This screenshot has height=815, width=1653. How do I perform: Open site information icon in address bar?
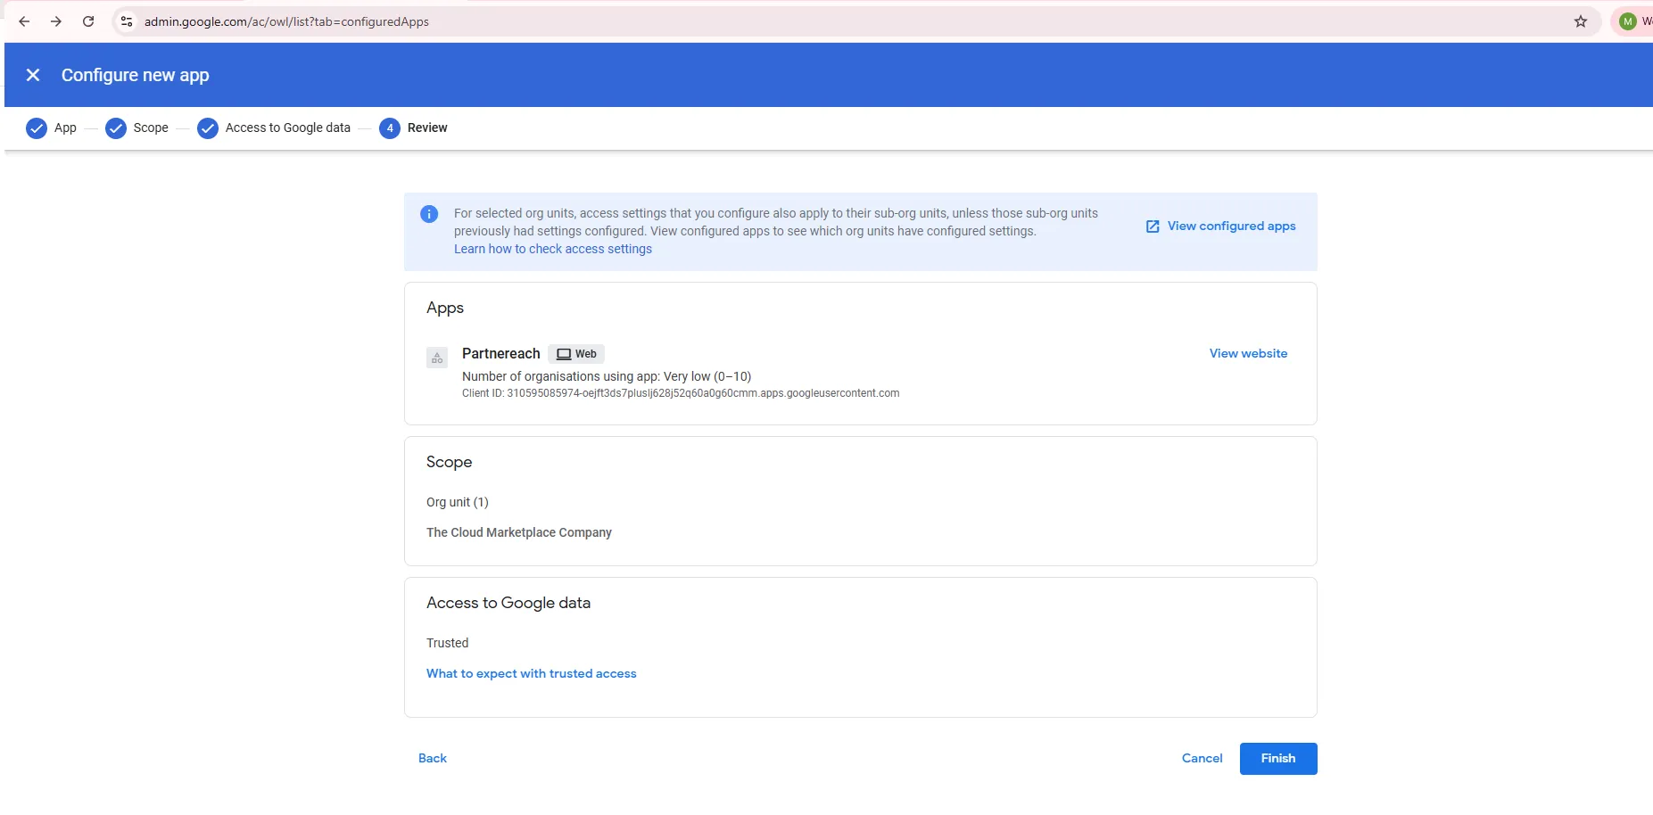point(127,21)
